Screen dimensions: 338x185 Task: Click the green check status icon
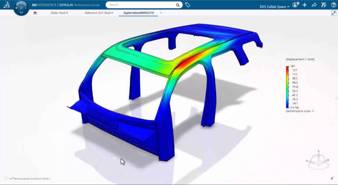tap(11, 178)
